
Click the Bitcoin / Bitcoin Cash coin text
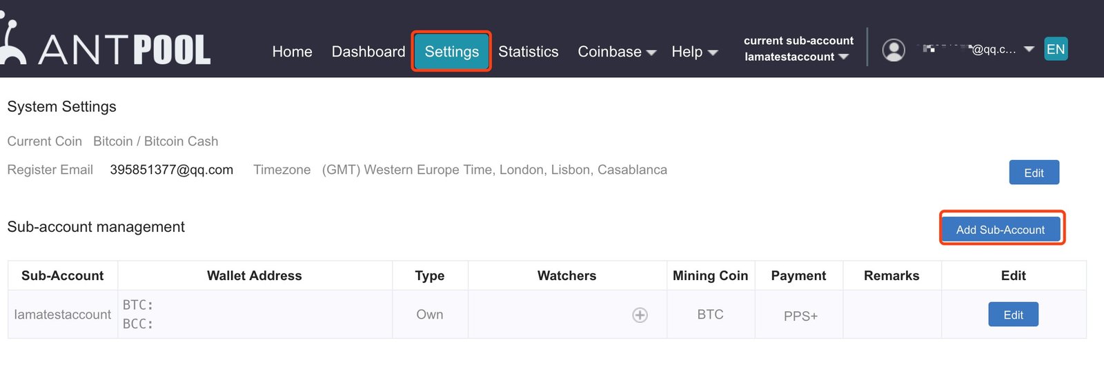click(x=156, y=141)
